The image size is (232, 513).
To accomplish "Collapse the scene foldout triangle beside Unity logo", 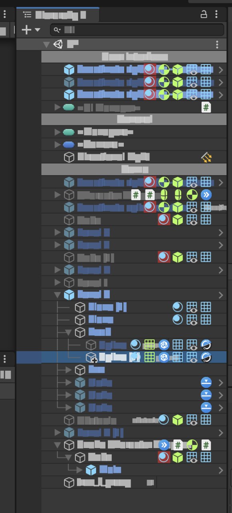I will tap(46, 44).
